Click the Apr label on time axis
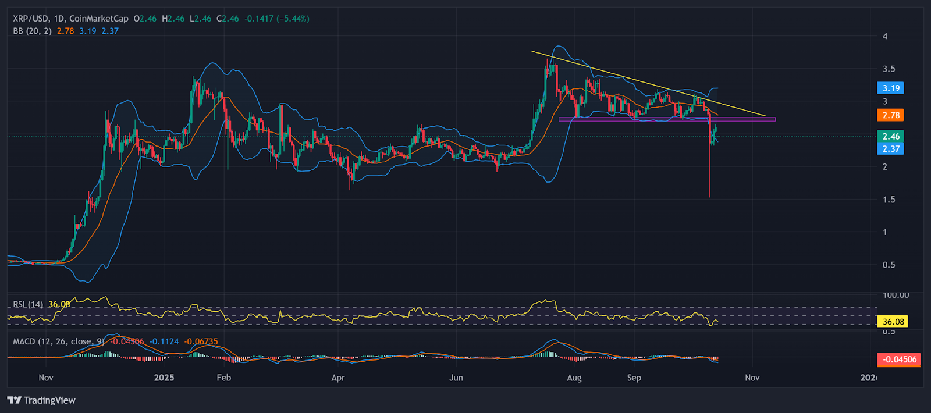 pos(337,378)
